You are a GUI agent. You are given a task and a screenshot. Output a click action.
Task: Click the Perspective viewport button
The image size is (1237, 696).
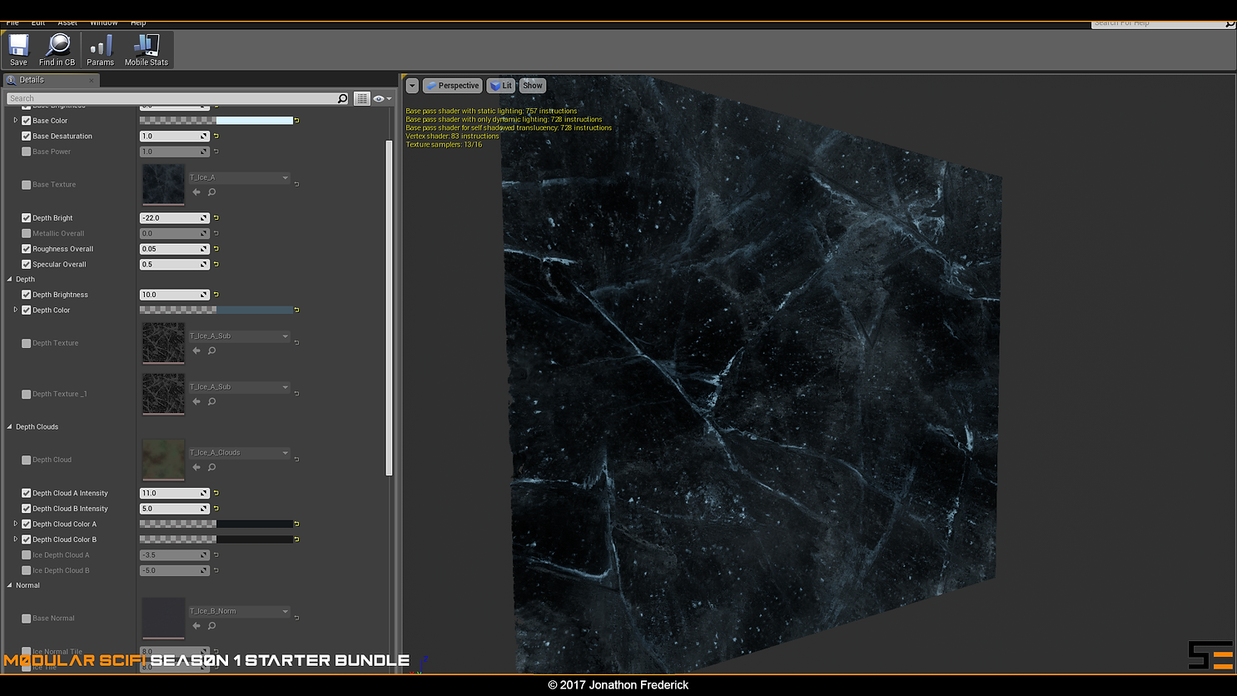pos(452,86)
